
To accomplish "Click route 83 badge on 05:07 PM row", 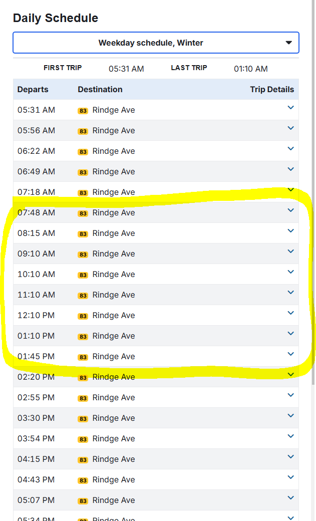I will point(83,501).
